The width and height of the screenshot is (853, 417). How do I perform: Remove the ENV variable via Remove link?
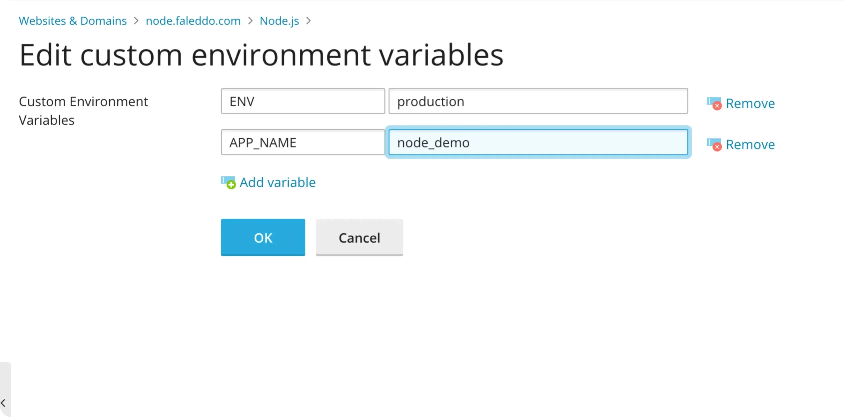(750, 104)
